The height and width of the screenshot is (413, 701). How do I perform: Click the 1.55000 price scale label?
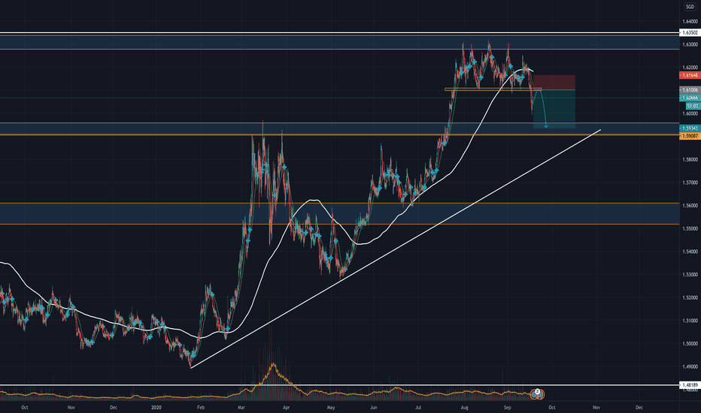690,228
